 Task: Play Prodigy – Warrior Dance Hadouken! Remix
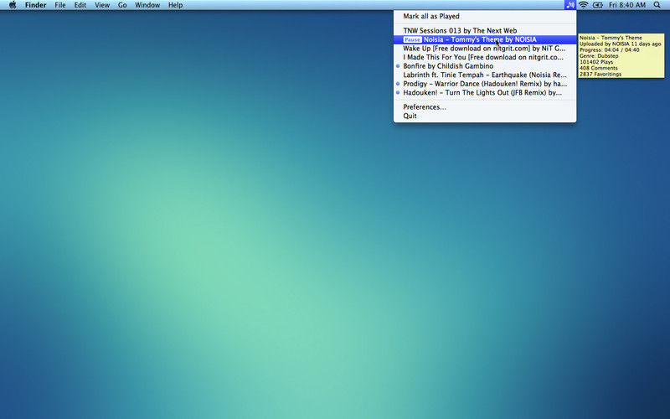tap(485, 84)
